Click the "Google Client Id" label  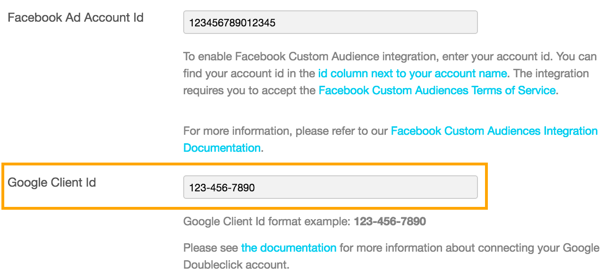52,182
